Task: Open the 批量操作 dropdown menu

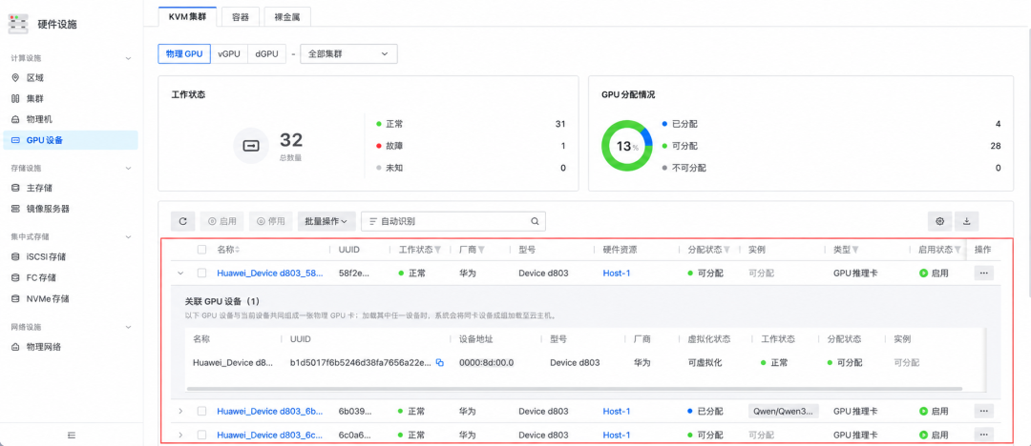Action: pyautogui.click(x=326, y=221)
